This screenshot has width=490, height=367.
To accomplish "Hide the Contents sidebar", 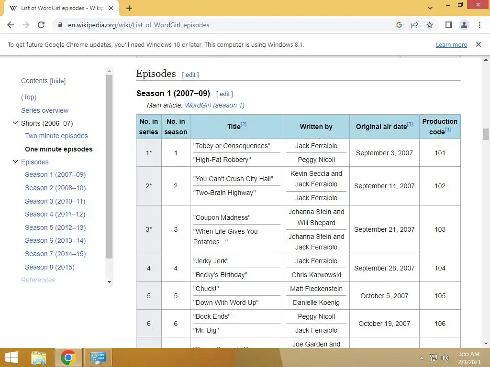I will [x=58, y=81].
